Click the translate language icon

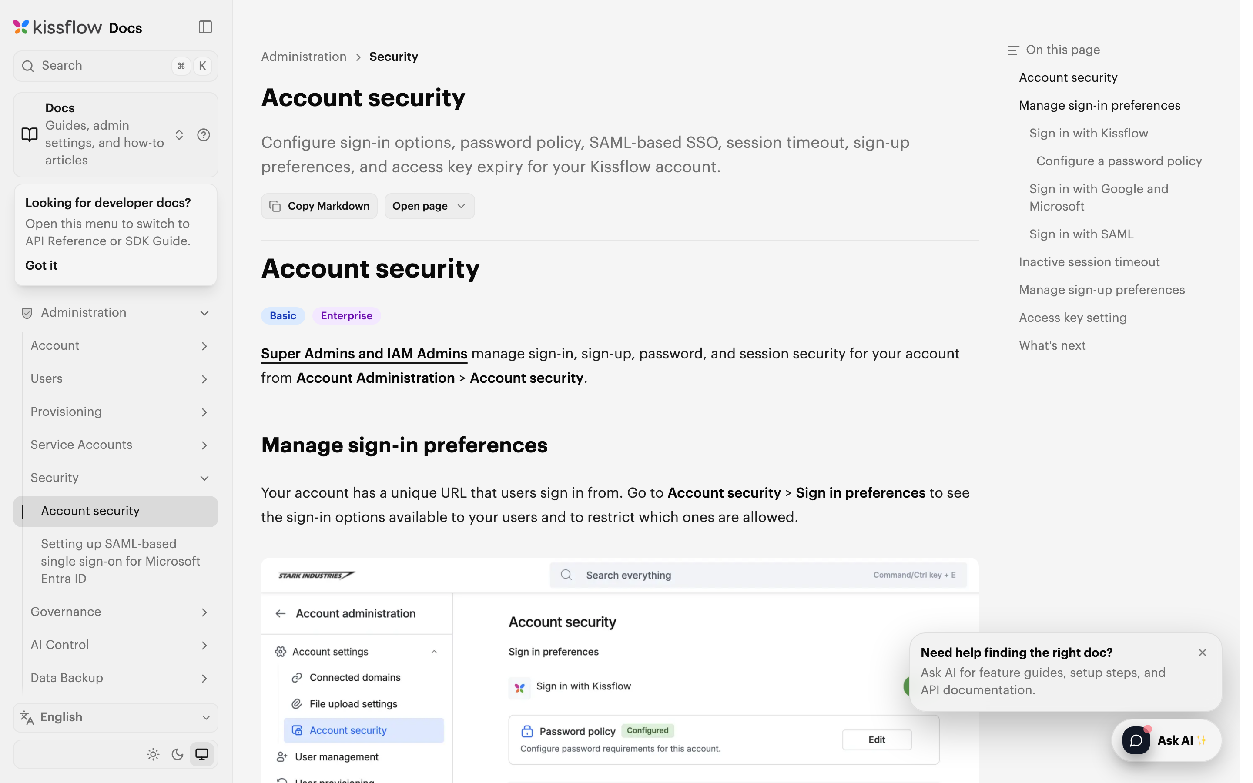coord(27,717)
